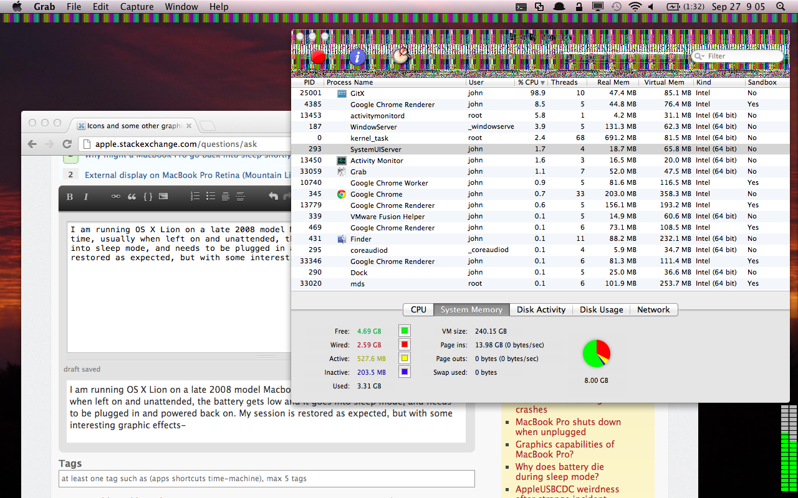Sort by the Real Mem column header
Viewport: 798px width, 498px height.
click(x=613, y=82)
